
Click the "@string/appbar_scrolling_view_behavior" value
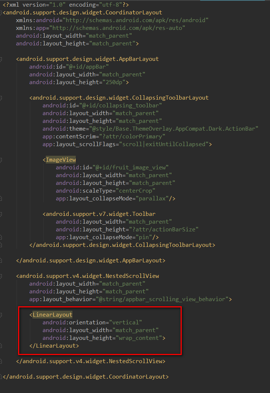click(x=162, y=299)
